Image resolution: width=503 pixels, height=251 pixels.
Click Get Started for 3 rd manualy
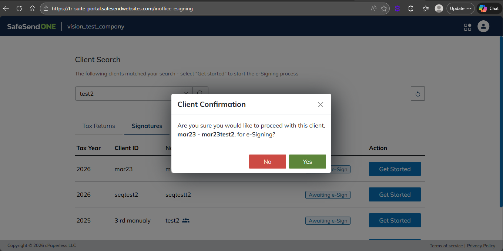click(395, 221)
